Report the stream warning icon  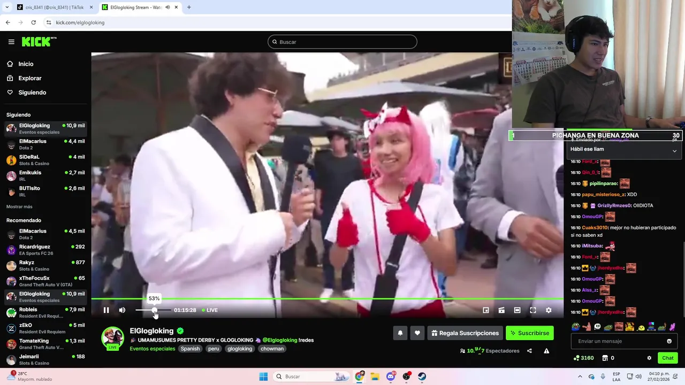pos(546,351)
